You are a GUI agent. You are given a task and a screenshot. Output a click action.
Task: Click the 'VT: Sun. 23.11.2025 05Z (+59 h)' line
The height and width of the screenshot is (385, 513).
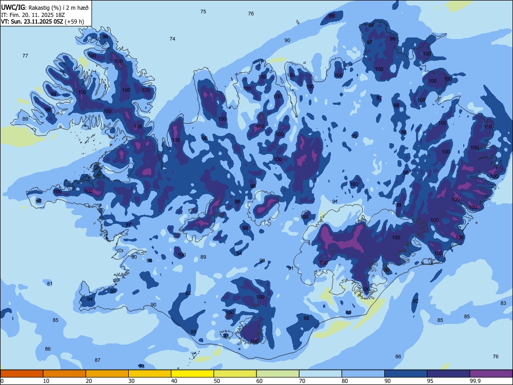[x=43, y=22]
